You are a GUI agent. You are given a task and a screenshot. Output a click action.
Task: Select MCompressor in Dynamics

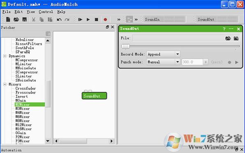tap(27, 60)
